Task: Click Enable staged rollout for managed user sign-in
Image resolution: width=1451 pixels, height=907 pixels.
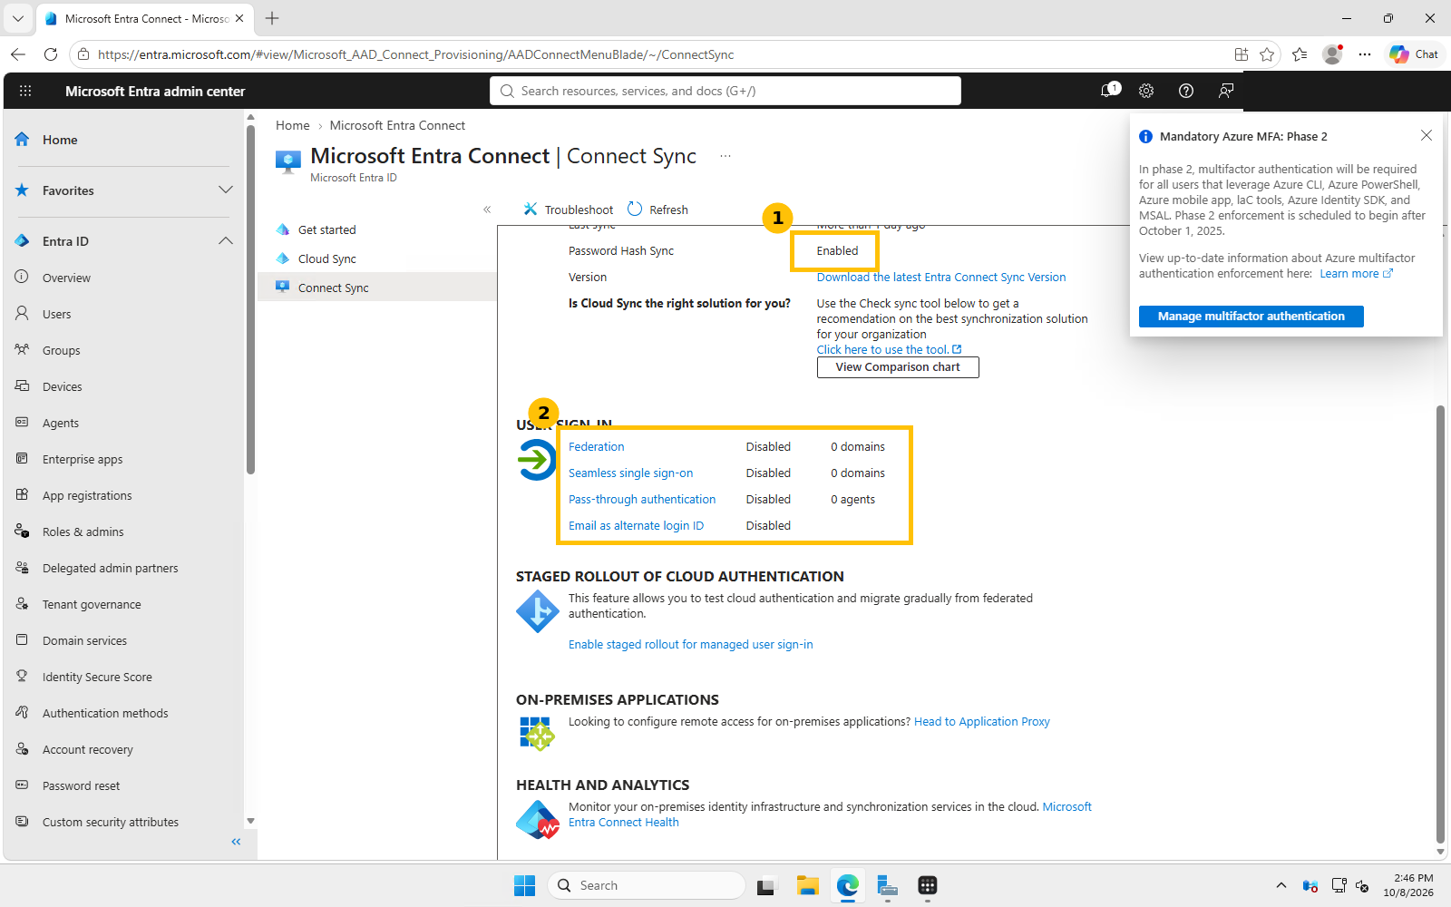Action: pyautogui.click(x=691, y=645)
